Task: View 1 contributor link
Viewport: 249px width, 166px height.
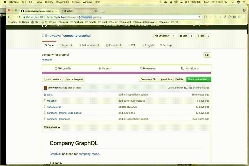Action: coord(190,68)
